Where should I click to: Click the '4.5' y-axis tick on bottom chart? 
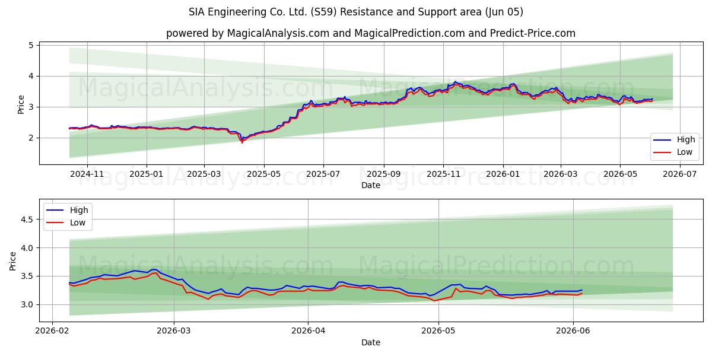(x=28, y=220)
